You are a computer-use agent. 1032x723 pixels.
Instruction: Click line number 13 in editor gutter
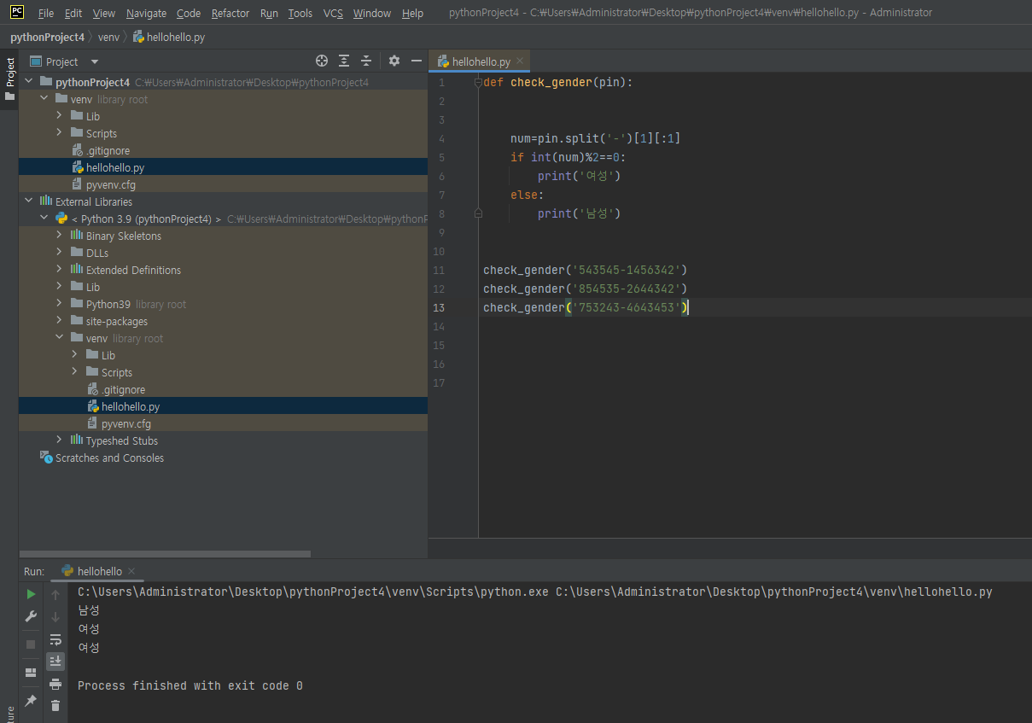438,307
